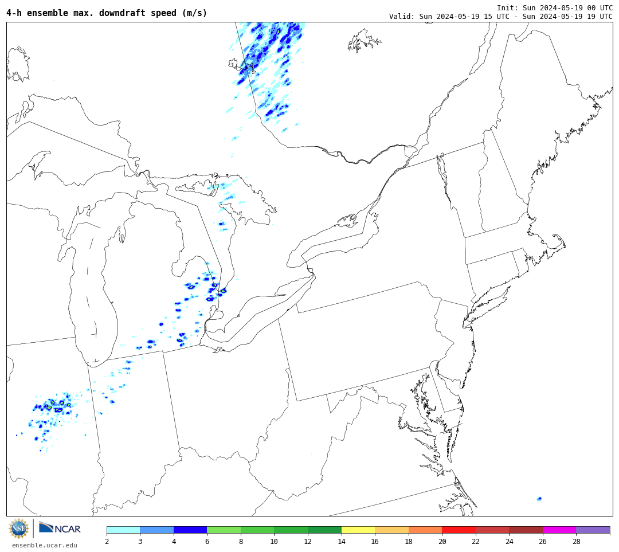Image resolution: width=619 pixels, height=552 pixels.
Task: Click the maroon 24-26 color swatch
Action: pyautogui.click(x=526, y=530)
